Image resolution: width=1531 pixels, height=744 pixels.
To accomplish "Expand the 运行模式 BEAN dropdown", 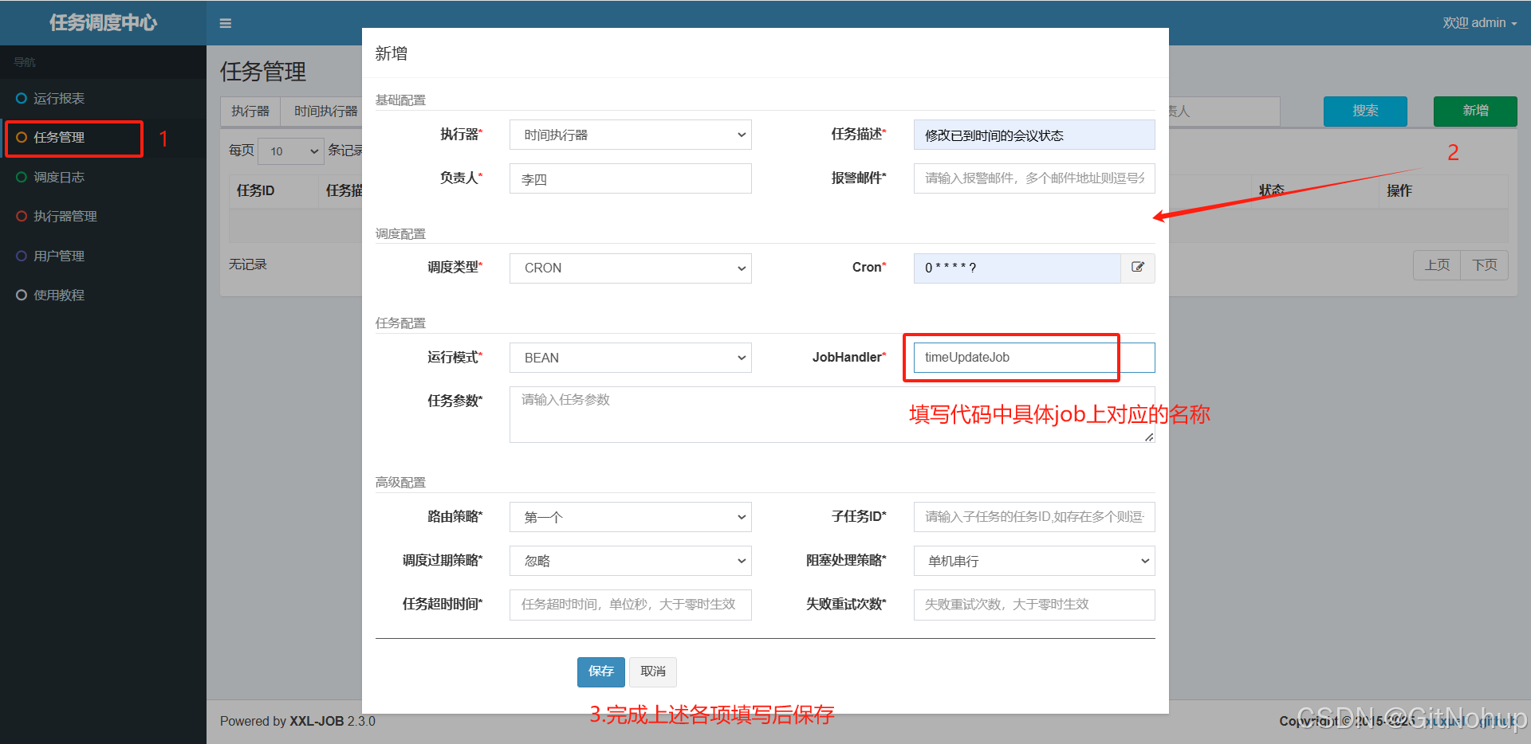I will [x=630, y=358].
